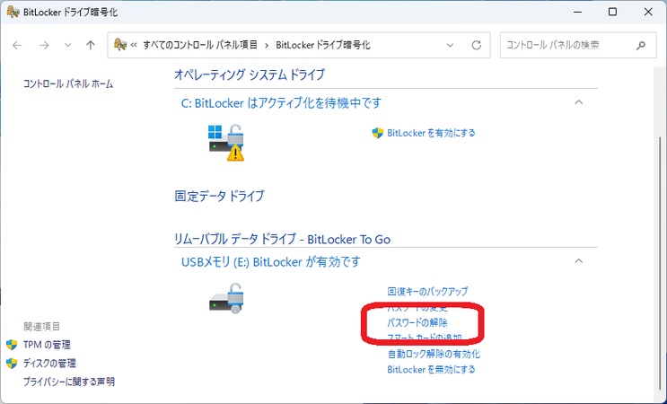Close the BitLocker window
Viewport: 667px width, 404px height.
coord(648,12)
